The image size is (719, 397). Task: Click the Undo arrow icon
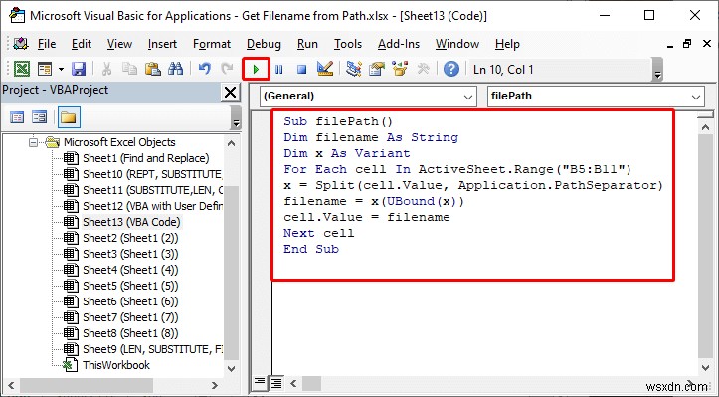click(x=205, y=70)
